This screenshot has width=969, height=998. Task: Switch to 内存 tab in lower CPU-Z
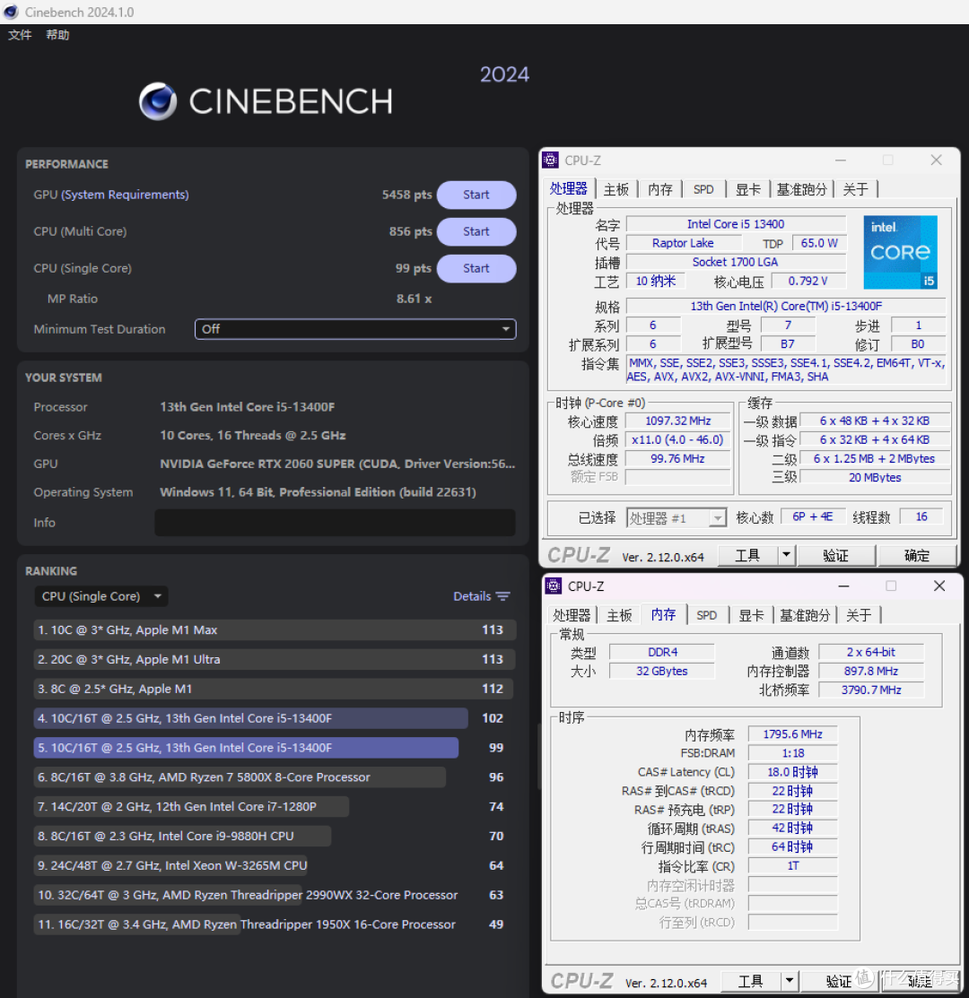(663, 614)
